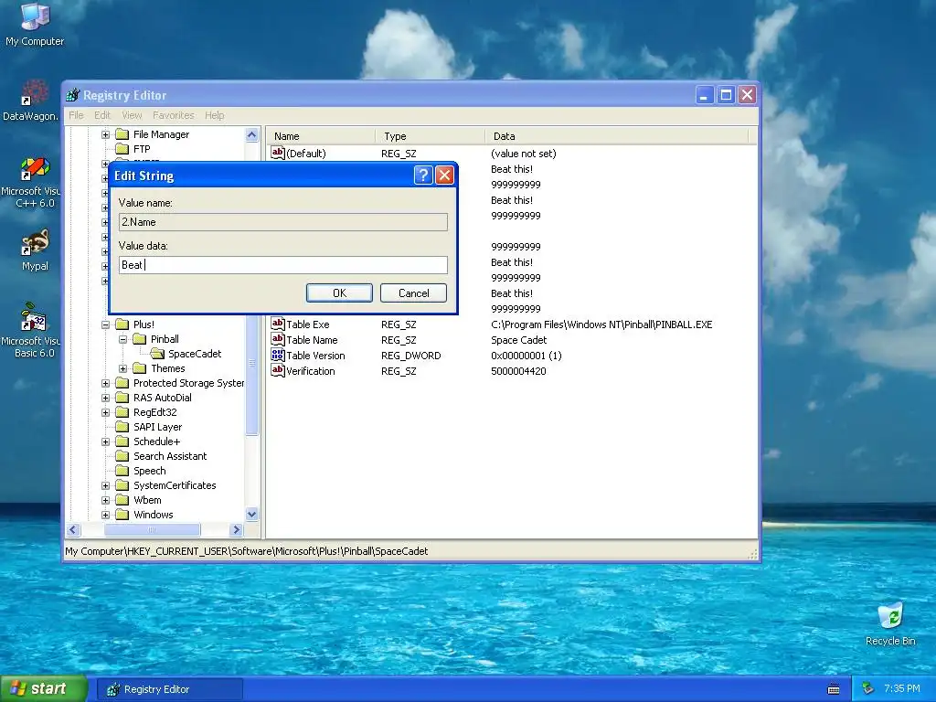
Task: Select Microsoft Visual Basic 6.0 desktop icon
Action: 31,331
